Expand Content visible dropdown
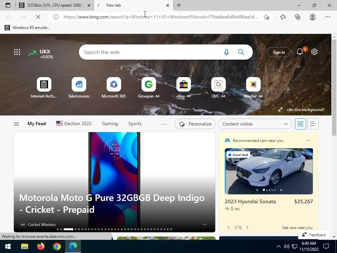337x253 pixels. [x=255, y=124]
